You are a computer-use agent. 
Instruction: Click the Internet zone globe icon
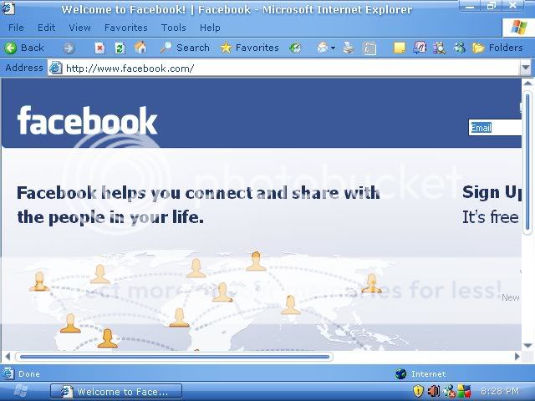pyautogui.click(x=401, y=374)
